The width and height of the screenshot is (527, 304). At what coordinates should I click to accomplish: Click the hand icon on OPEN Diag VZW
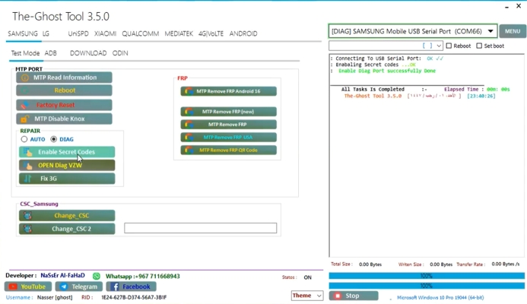[28, 166]
